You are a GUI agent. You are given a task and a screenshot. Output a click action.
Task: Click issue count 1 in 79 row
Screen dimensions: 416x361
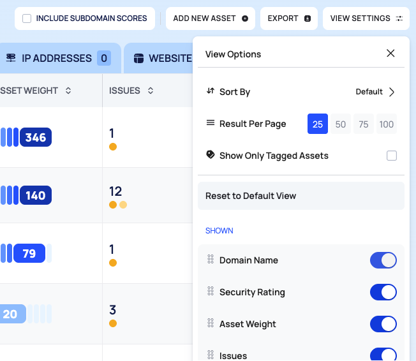pyautogui.click(x=112, y=249)
